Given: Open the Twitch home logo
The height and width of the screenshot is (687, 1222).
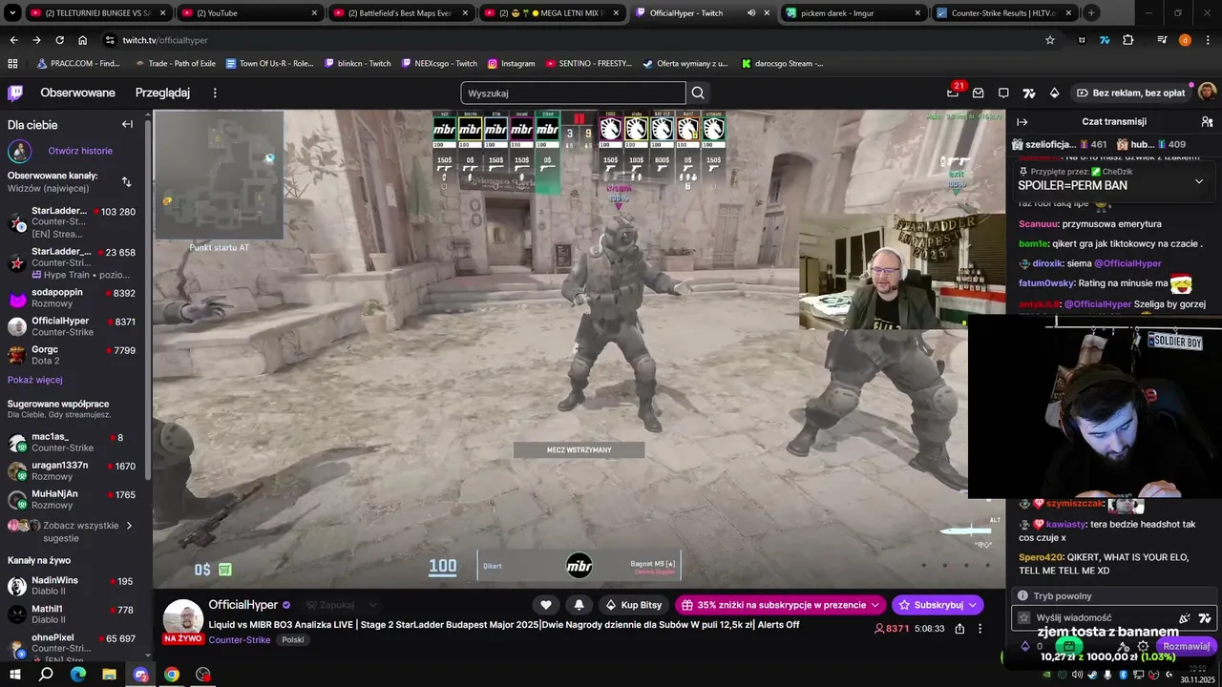Looking at the screenshot, I should 15,93.
